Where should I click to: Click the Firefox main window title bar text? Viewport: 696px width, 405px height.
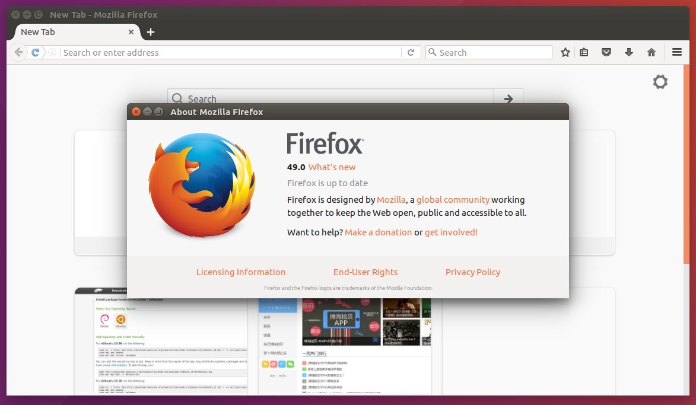click(103, 15)
